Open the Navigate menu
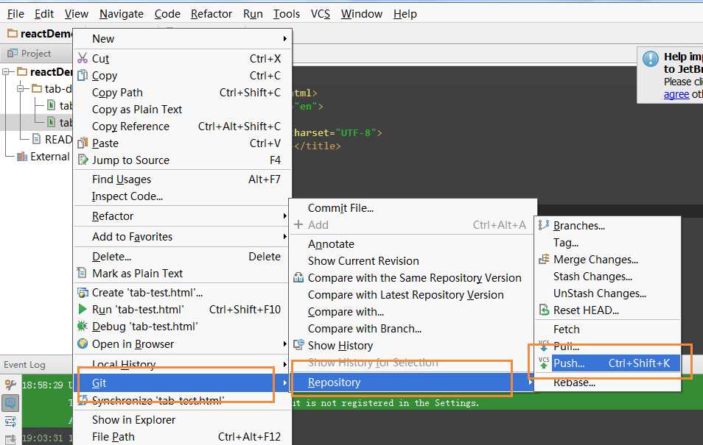This screenshot has height=445, width=703. pyautogui.click(x=122, y=14)
